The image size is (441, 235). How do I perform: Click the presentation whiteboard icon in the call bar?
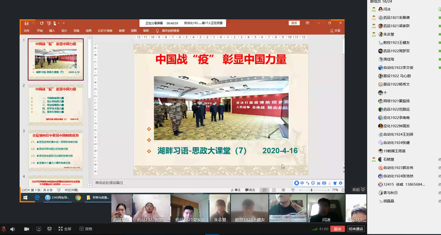point(50,229)
